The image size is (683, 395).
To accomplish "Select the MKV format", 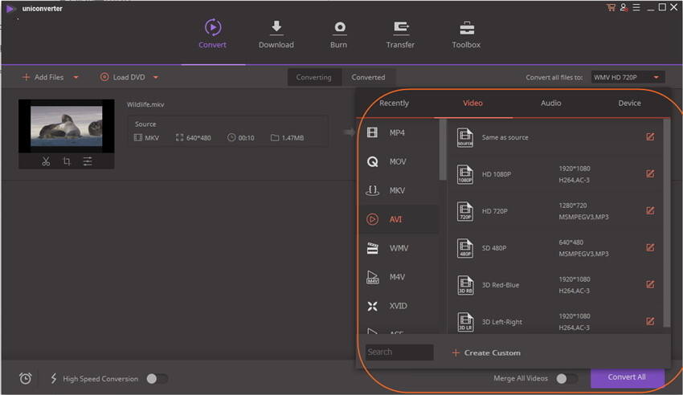I will pos(398,190).
